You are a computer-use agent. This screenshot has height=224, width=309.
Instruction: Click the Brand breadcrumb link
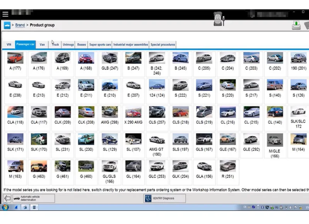click(x=20, y=25)
